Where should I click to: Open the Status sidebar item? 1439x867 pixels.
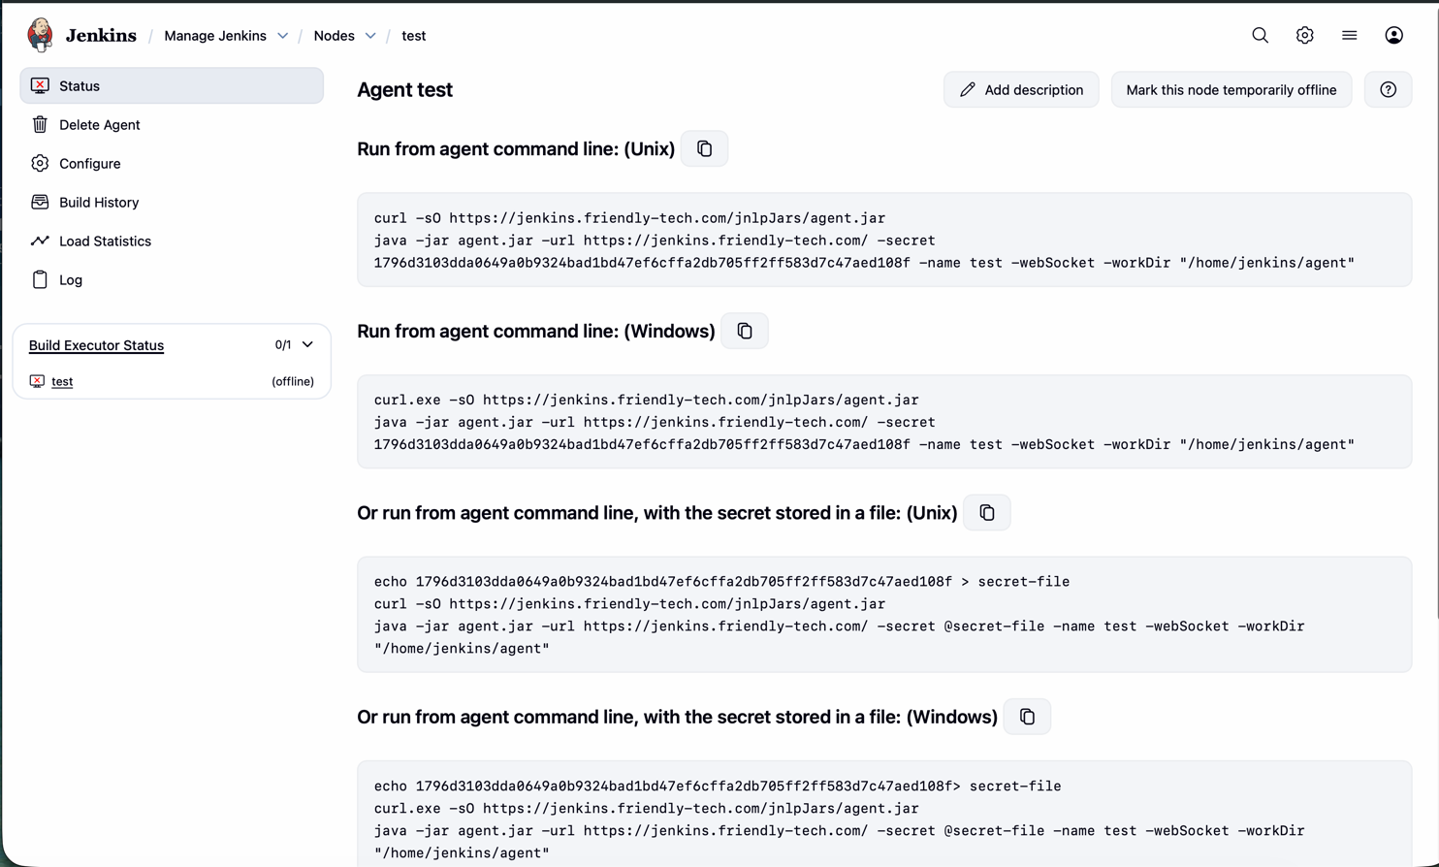pos(172,85)
